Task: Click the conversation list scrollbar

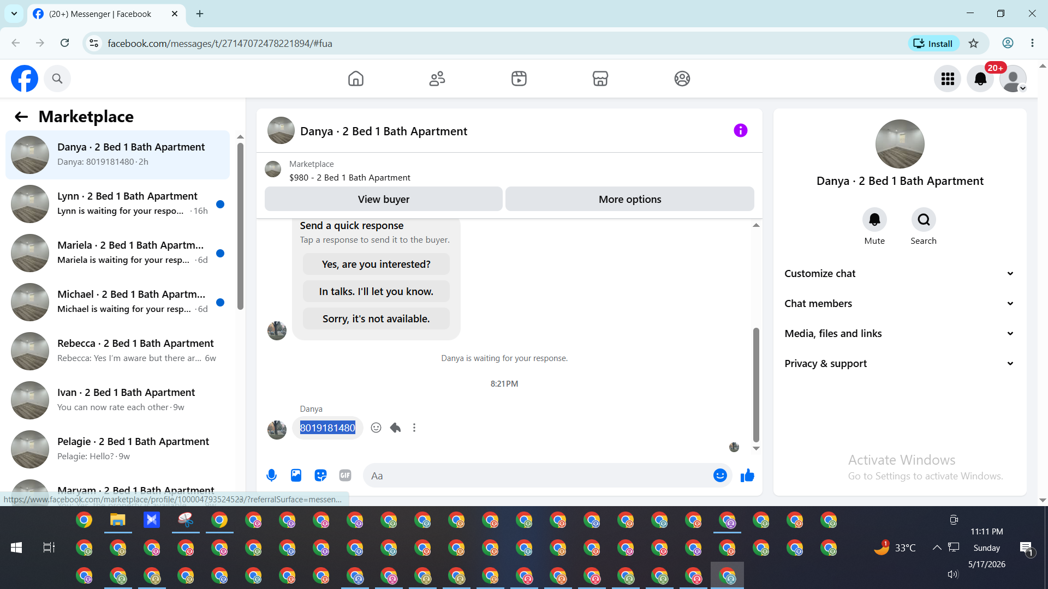Action: pyautogui.click(x=240, y=226)
